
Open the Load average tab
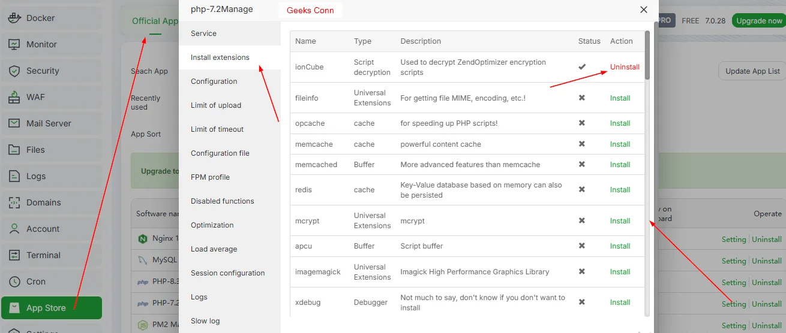[x=230, y=249]
